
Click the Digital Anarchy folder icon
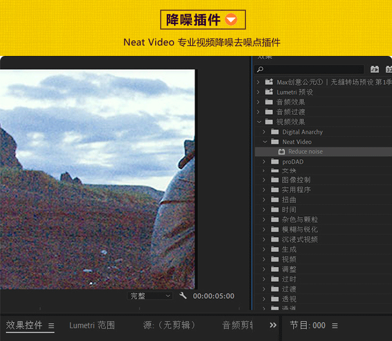(x=275, y=132)
